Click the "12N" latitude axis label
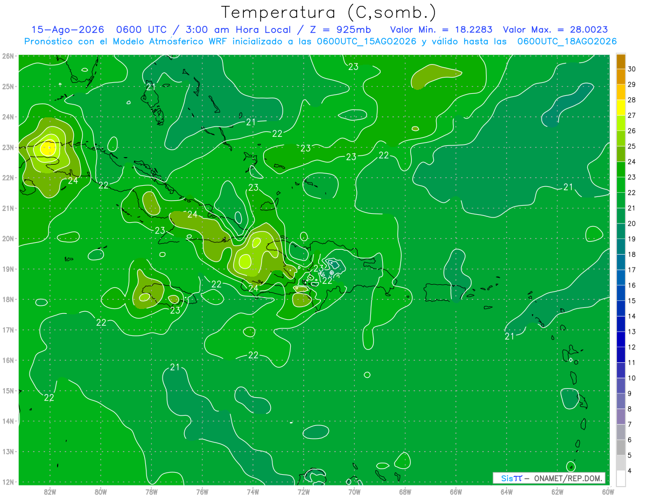The image size is (646, 499). 8,482
